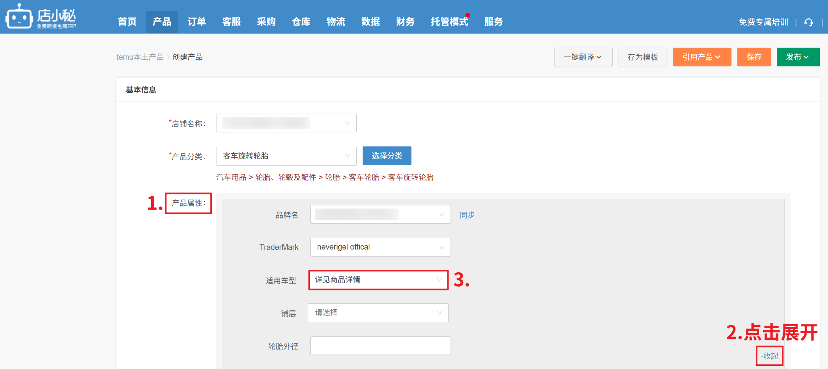Open the 首页 home tab
This screenshot has width=828, height=369.
point(127,22)
